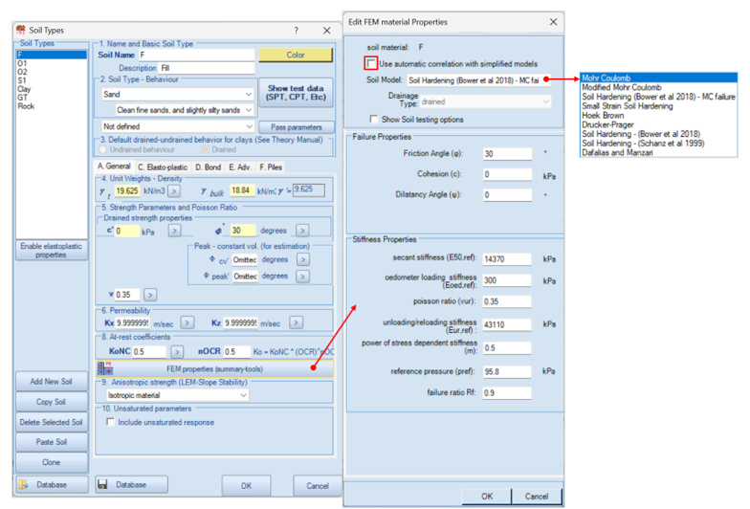Click Enable elastoplastic properties button
The height and width of the screenshot is (509, 750).
point(52,251)
